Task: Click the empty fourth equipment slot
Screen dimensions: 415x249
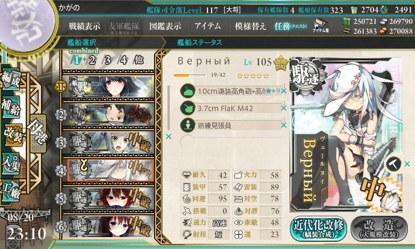Action: coord(230,142)
